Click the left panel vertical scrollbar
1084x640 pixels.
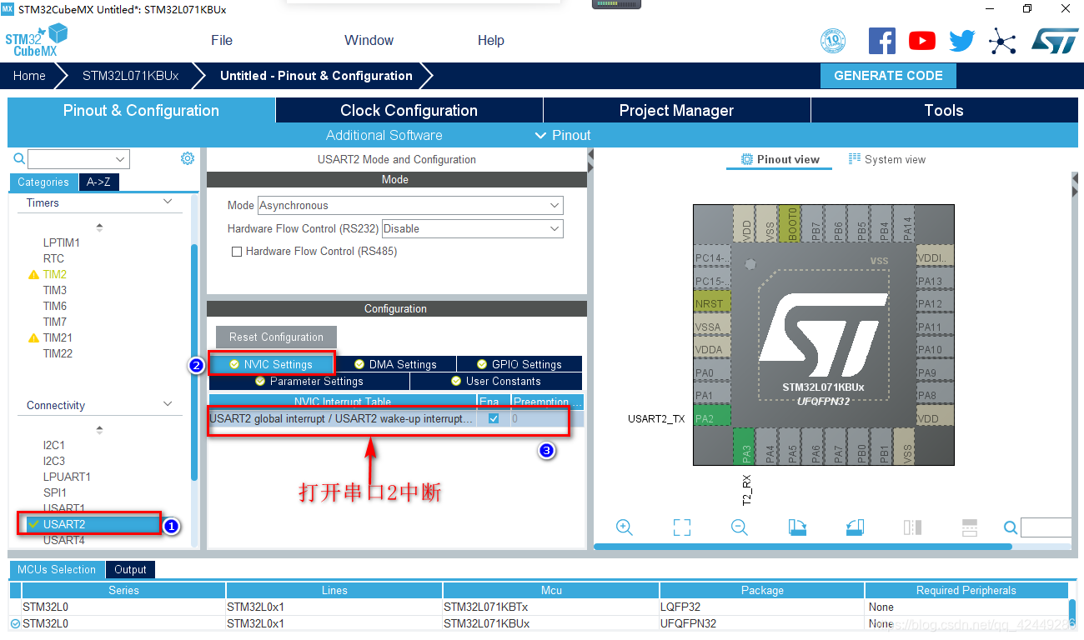(194, 362)
